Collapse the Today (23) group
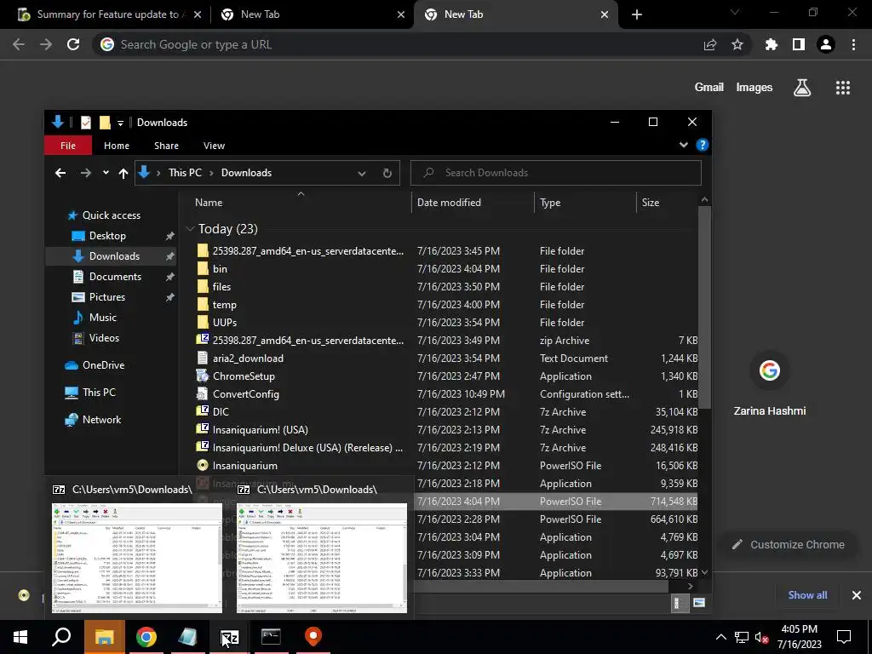This screenshot has height=654, width=872. point(190,228)
